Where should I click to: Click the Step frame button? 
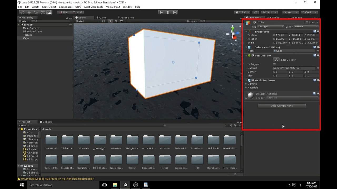click(x=175, y=12)
